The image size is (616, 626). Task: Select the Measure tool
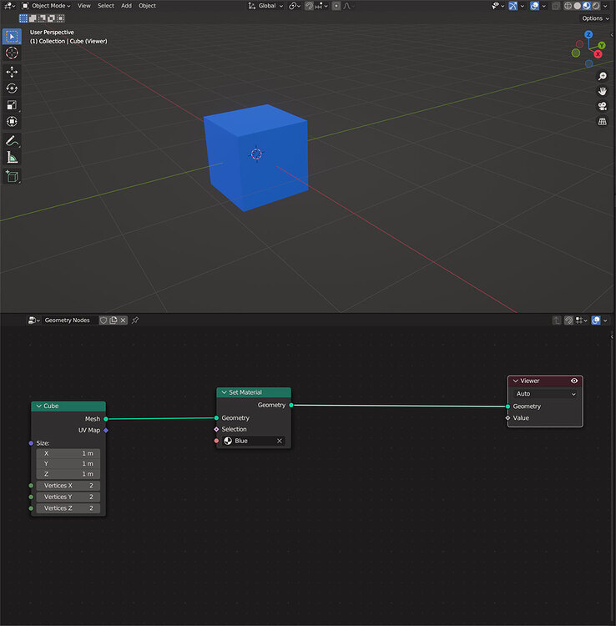12,157
